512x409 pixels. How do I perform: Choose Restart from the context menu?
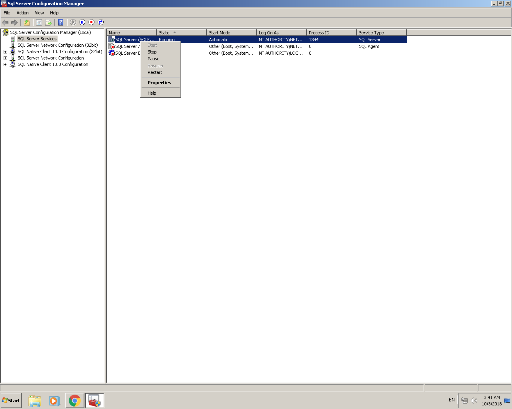pyautogui.click(x=160, y=72)
